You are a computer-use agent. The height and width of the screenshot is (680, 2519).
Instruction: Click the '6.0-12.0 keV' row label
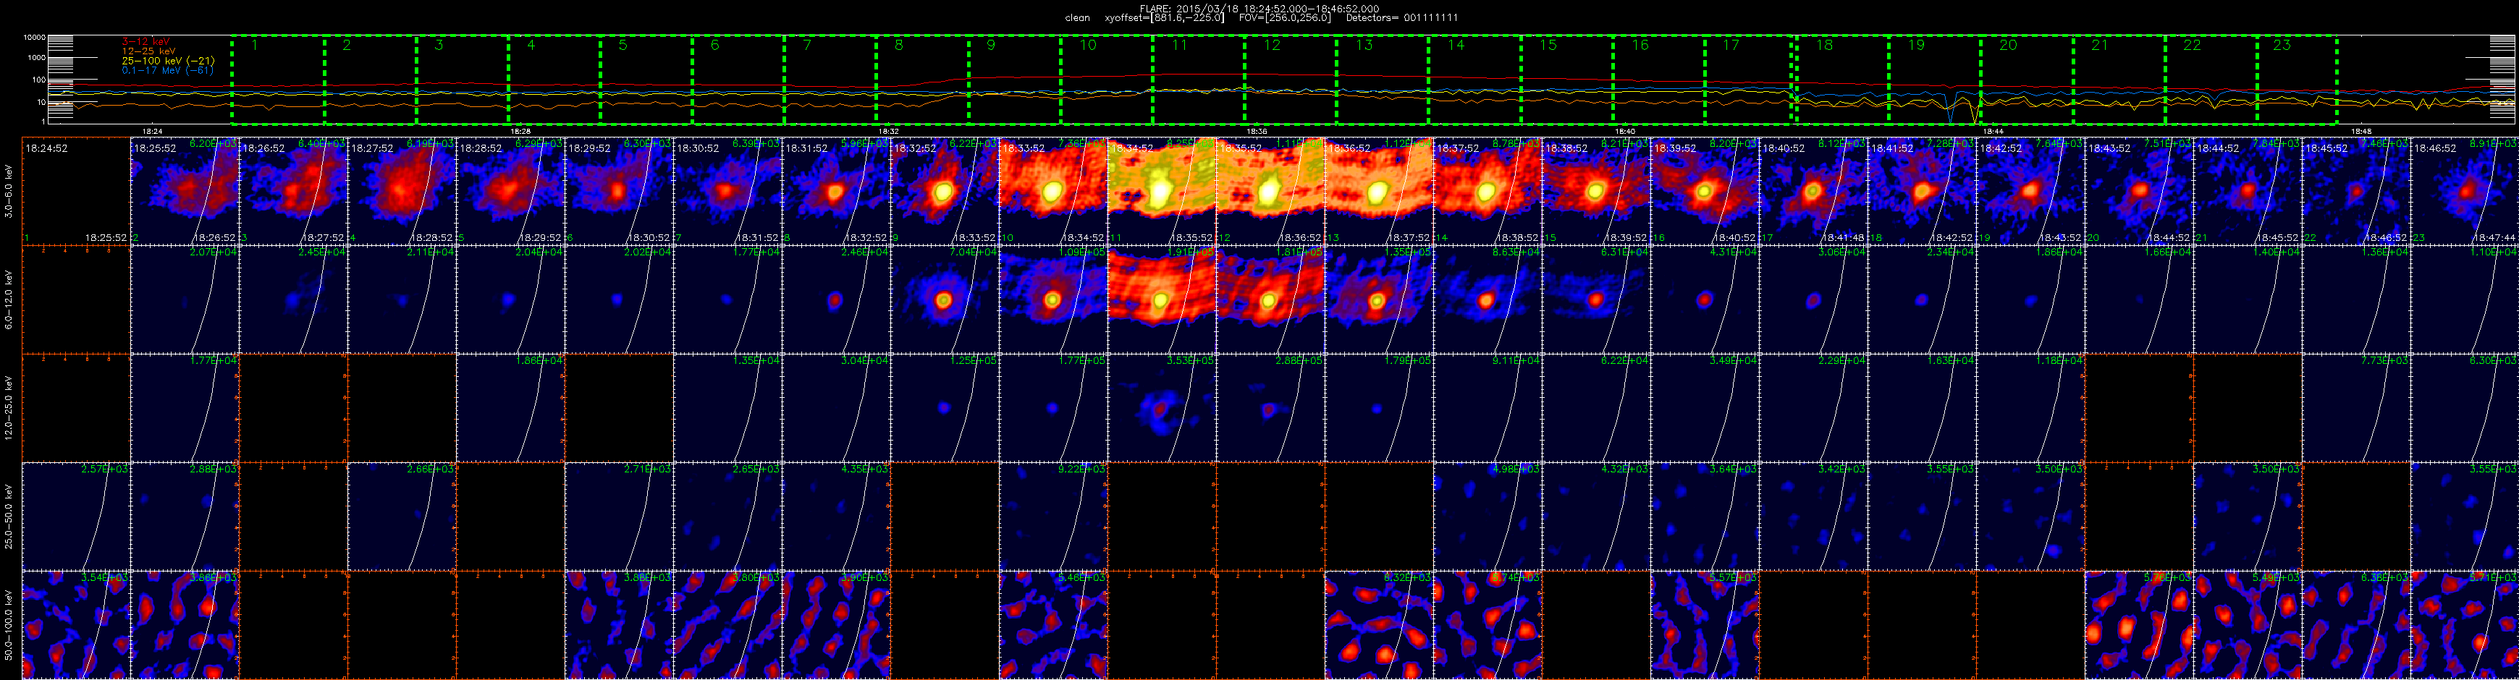point(10,299)
